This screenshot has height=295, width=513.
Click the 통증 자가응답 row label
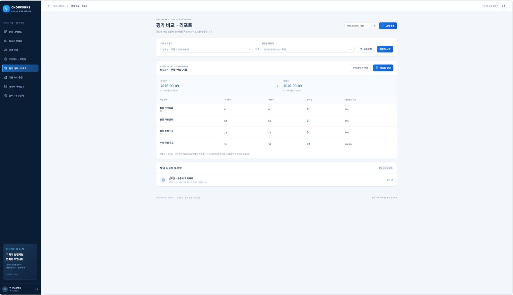[x=166, y=108]
